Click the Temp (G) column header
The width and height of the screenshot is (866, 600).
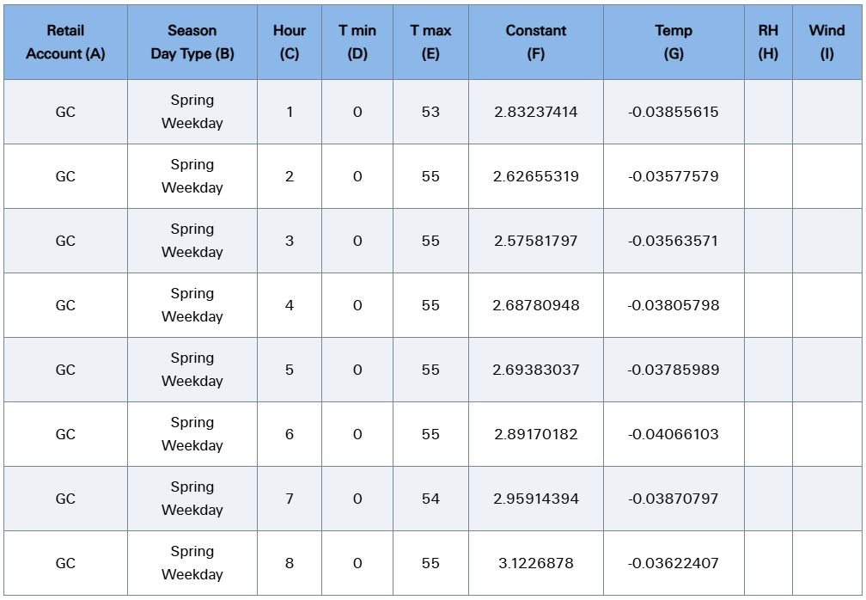674,42
